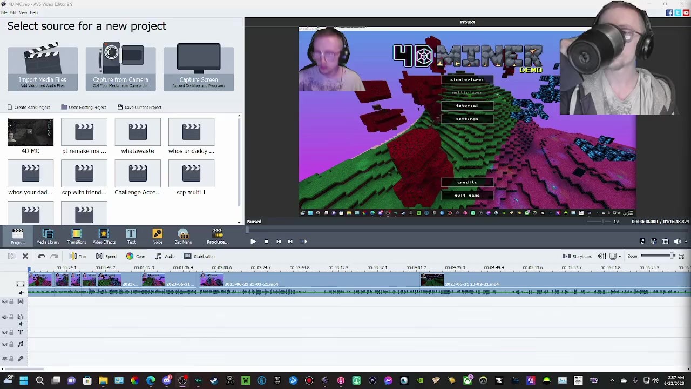Open the Transitions panel
This screenshot has height=389, width=691.
pos(77,237)
